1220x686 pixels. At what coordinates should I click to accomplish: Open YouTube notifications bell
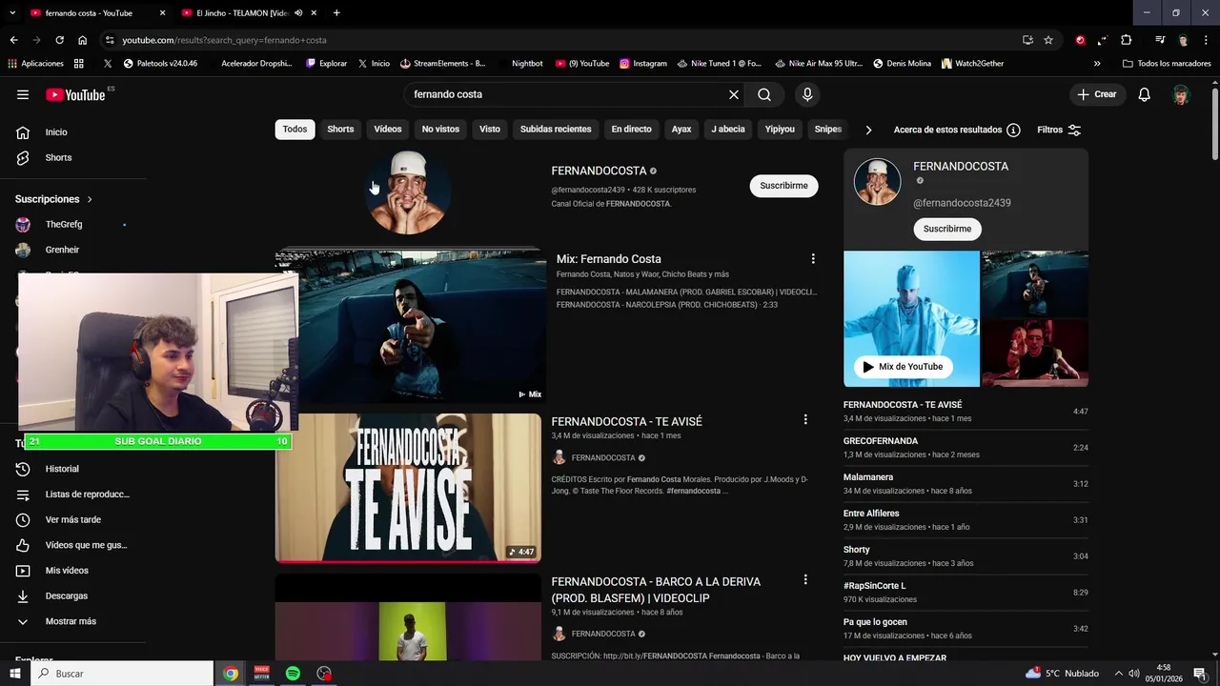(x=1145, y=94)
